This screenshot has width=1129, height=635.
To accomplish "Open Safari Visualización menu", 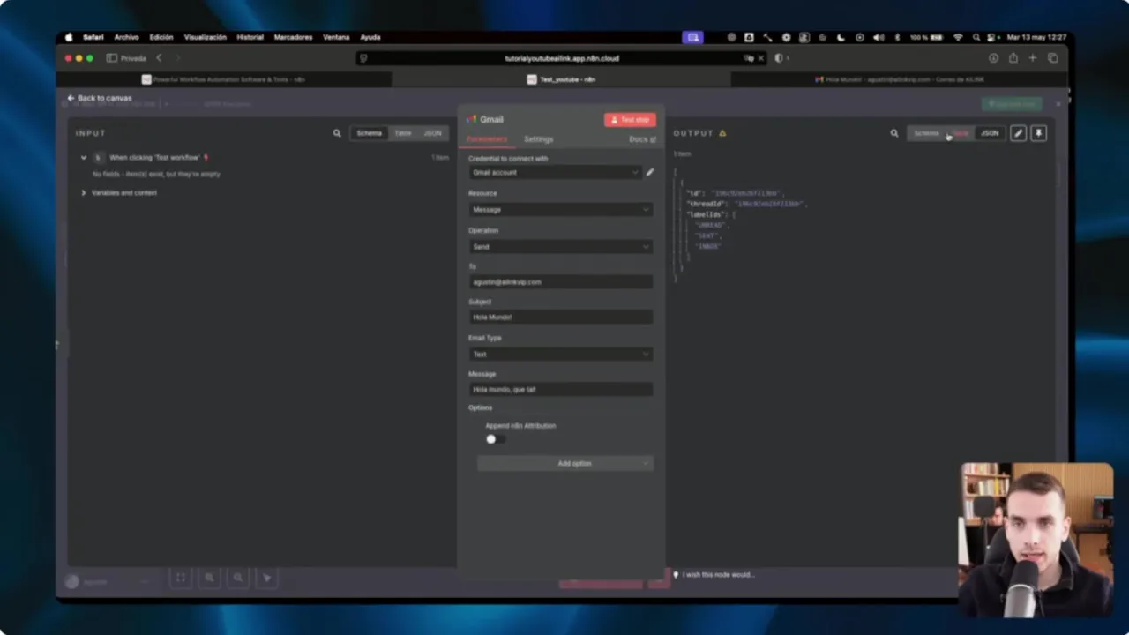I will tap(206, 37).
